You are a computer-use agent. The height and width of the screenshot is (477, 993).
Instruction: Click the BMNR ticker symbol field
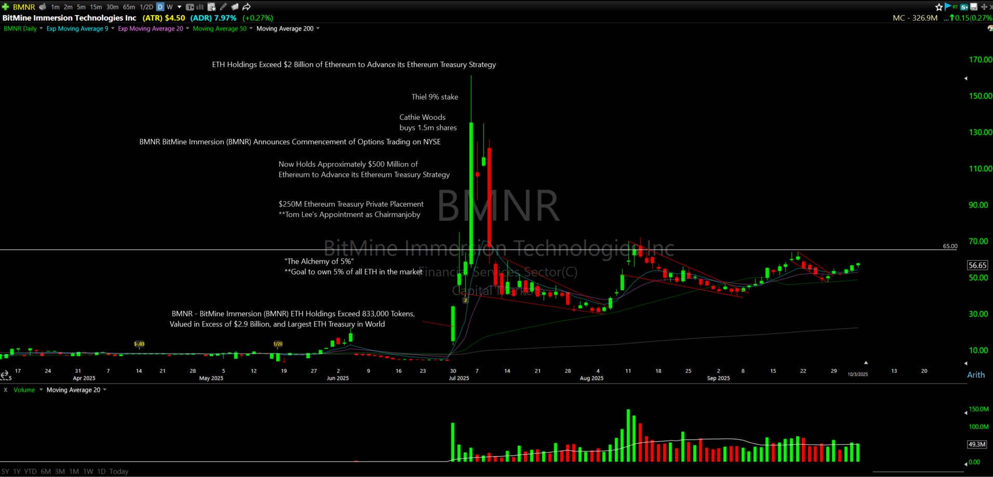pyautogui.click(x=24, y=7)
